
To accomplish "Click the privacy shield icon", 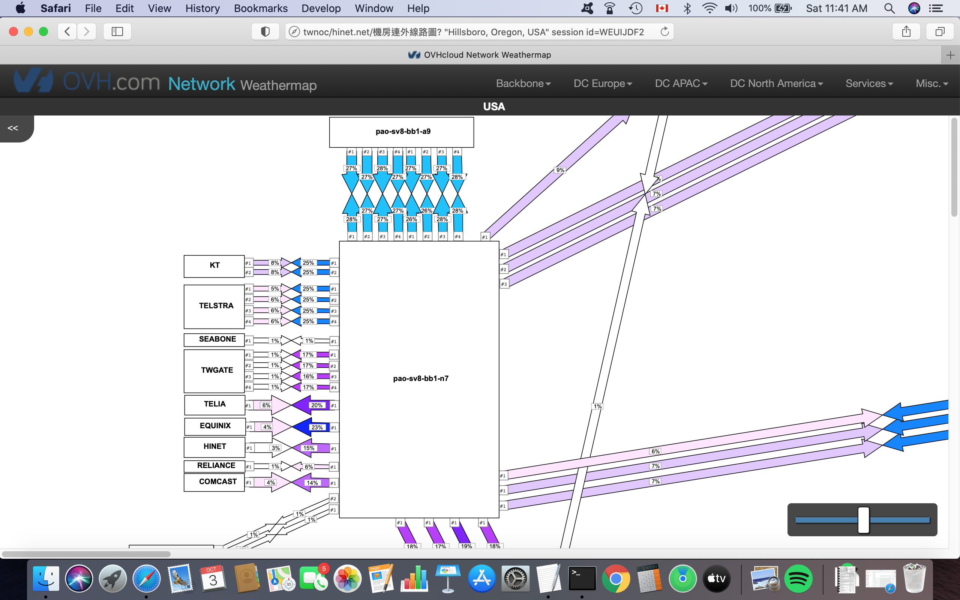I will tap(265, 32).
